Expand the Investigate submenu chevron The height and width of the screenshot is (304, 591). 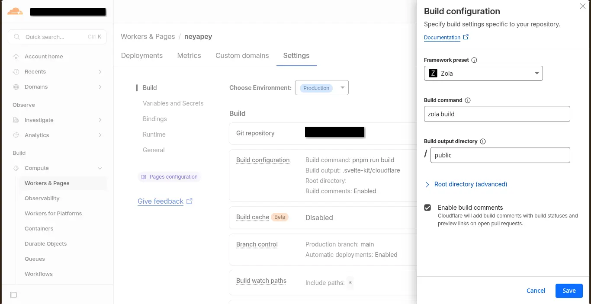100,120
